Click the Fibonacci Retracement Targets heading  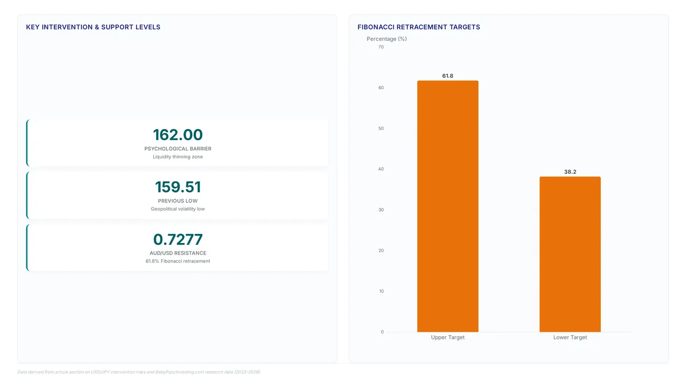[418, 27]
